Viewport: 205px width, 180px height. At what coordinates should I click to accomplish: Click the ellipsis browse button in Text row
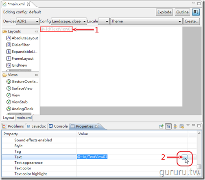(185, 157)
